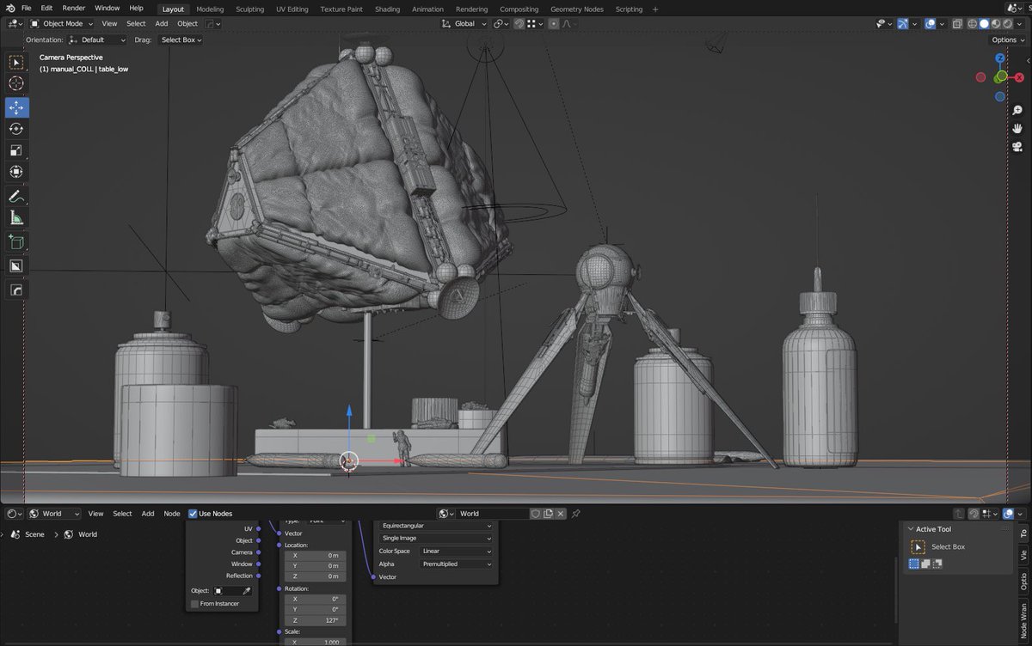Open the File menu
The image size is (1032, 646).
(26, 8)
